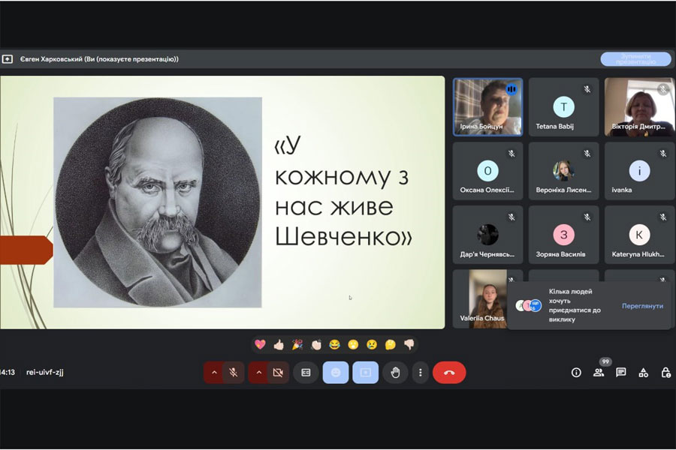Turn on the camera
The width and height of the screenshot is (676, 450).
pos(278,373)
